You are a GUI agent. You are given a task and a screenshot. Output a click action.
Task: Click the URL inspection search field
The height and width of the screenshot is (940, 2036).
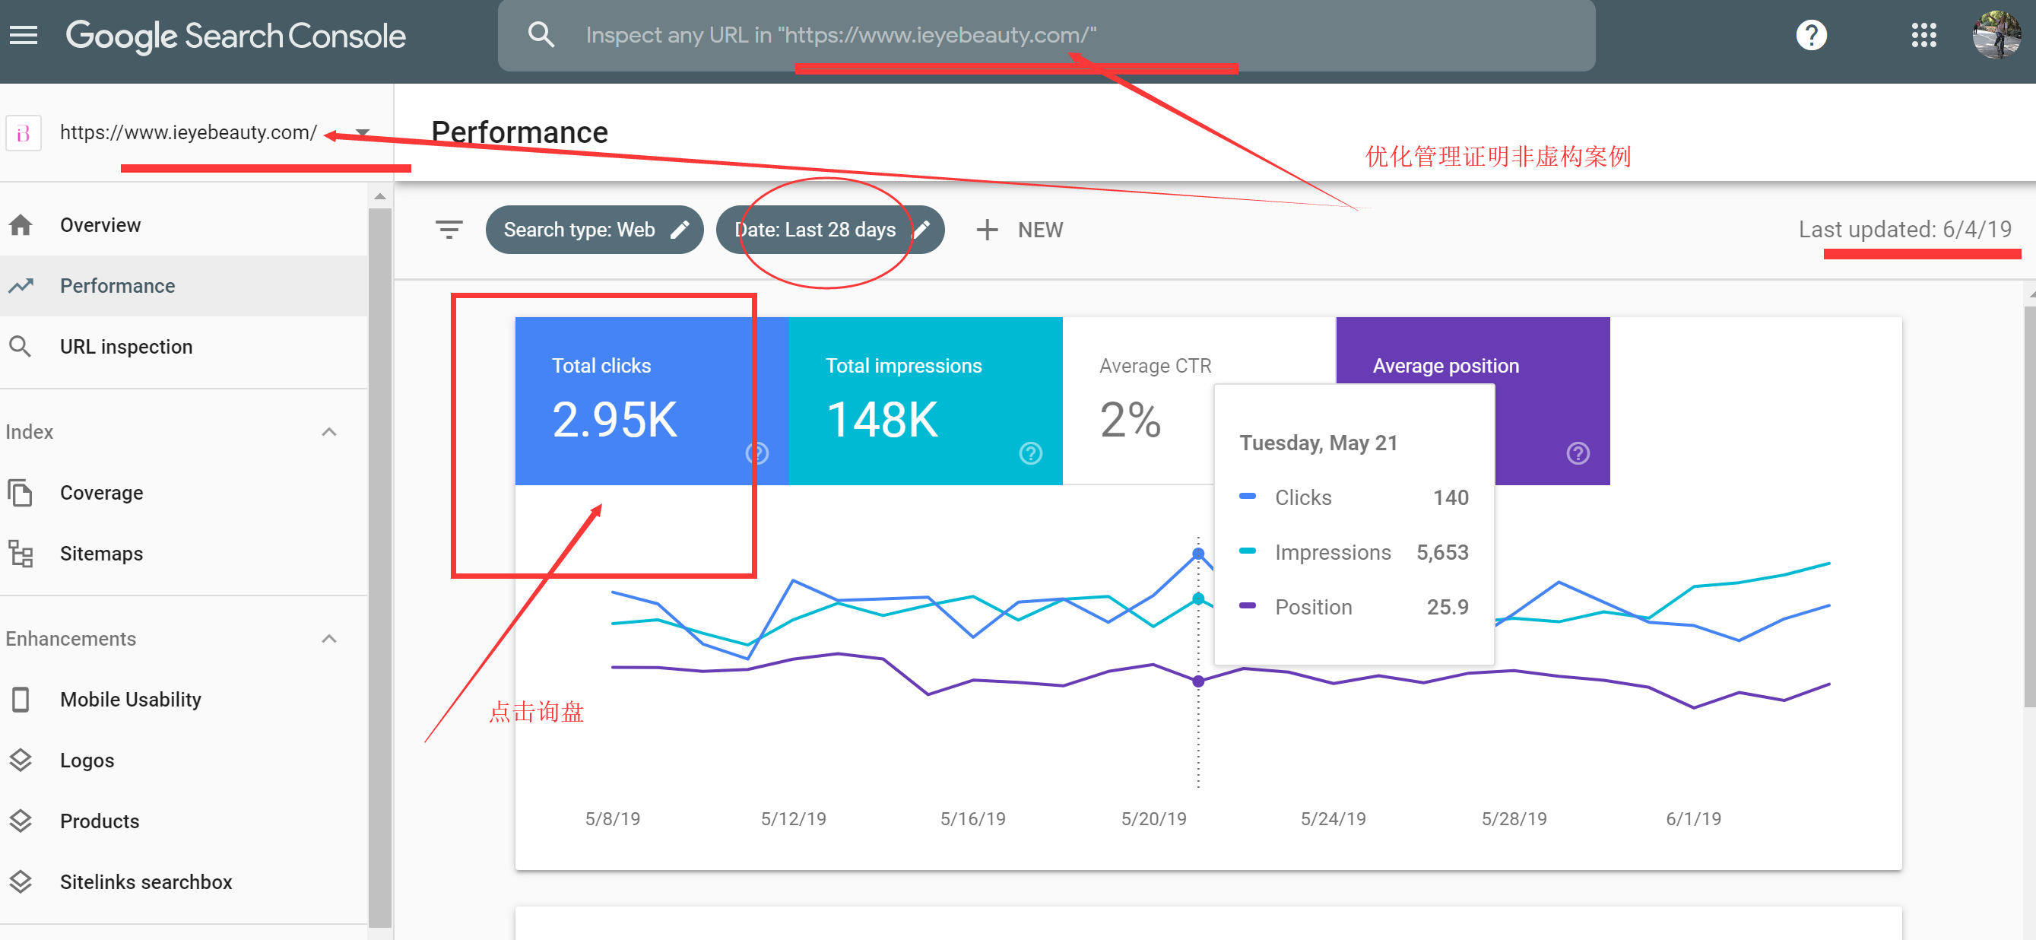[x=1045, y=35]
